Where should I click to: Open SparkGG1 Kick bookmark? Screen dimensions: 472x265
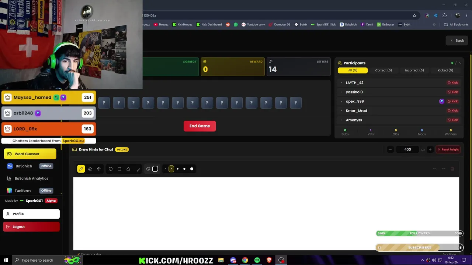coord(323,25)
